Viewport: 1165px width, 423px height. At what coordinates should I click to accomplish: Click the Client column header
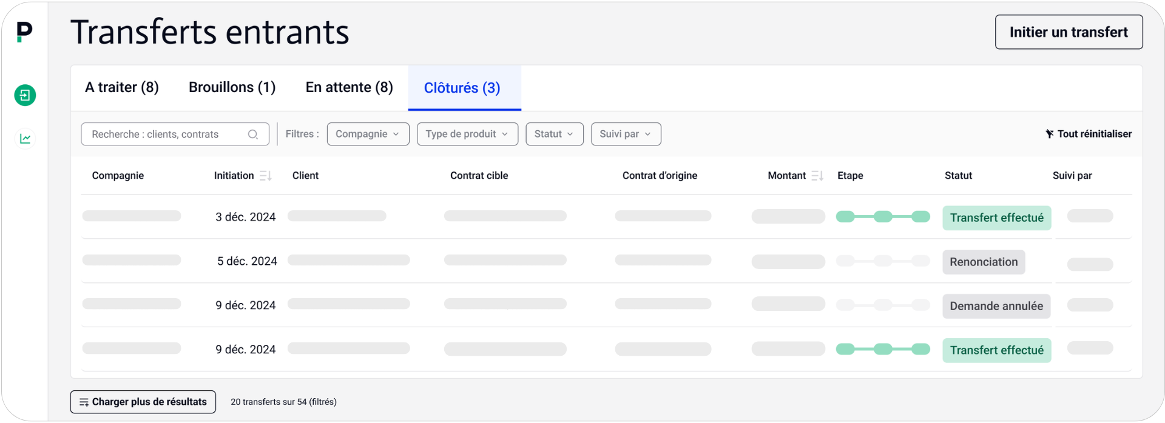tap(305, 176)
